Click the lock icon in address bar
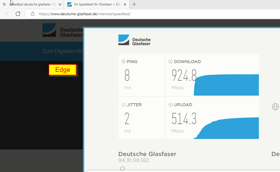Viewport: 280px width, 172px height. click(x=33, y=14)
